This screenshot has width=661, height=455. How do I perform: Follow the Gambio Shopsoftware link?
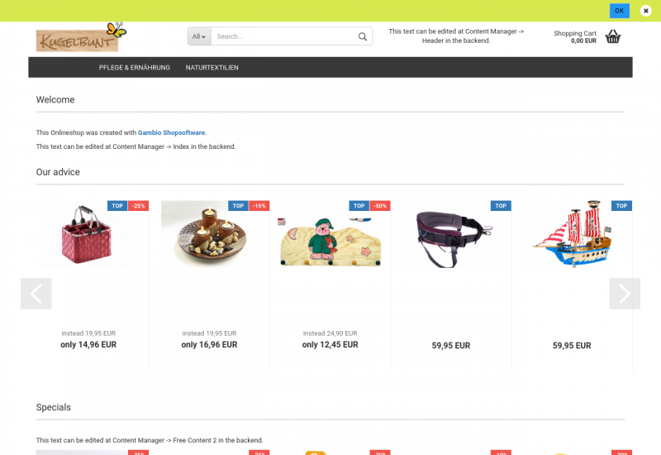[171, 132]
